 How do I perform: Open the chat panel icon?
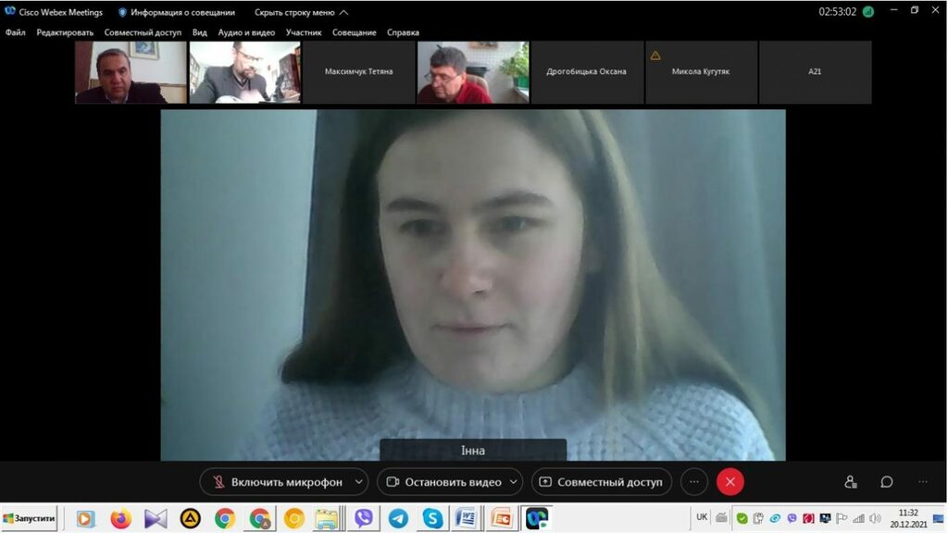tap(886, 482)
